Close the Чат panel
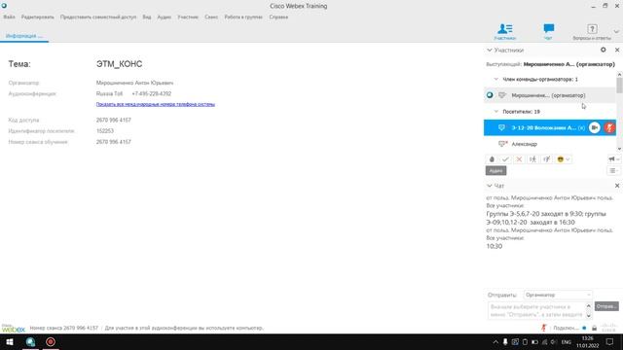The height and width of the screenshot is (350, 623). [x=617, y=186]
